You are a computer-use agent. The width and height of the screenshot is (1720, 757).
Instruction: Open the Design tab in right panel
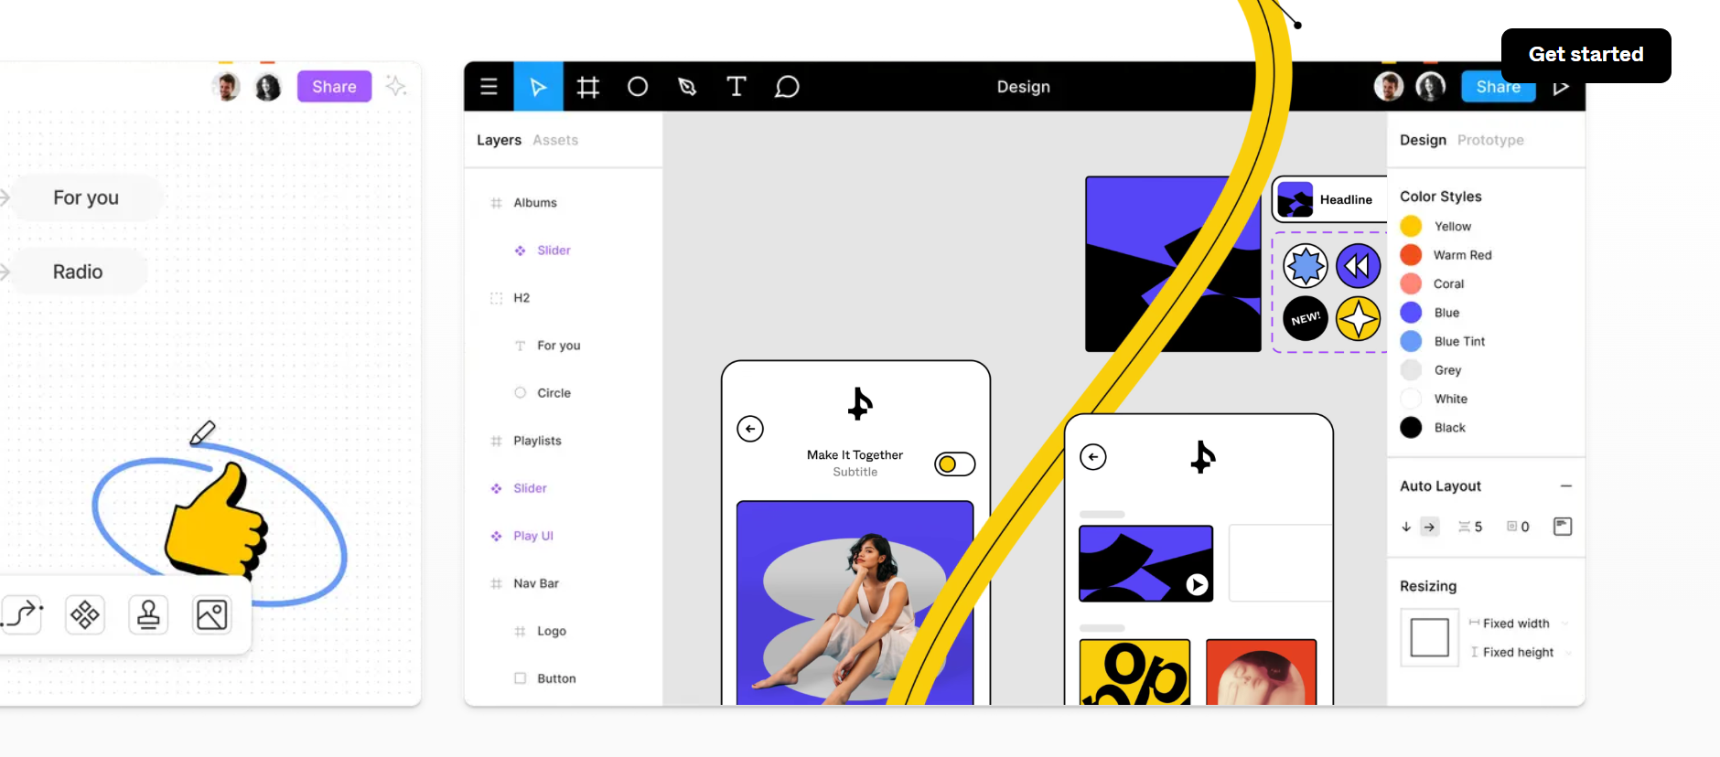pyautogui.click(x=1423, y=140)
